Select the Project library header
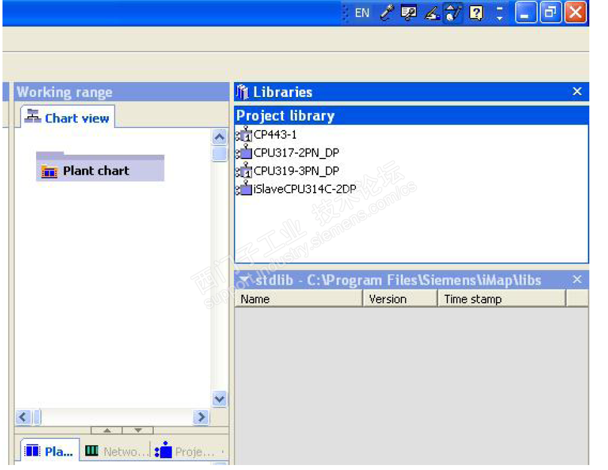The image size is (608, 470). (x=411, y=116)
